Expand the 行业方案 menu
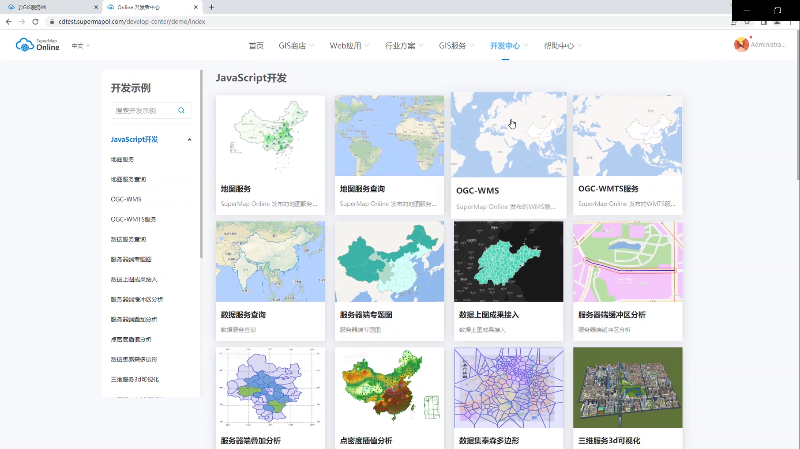The image size is (800, 449). tap(404, 45)
